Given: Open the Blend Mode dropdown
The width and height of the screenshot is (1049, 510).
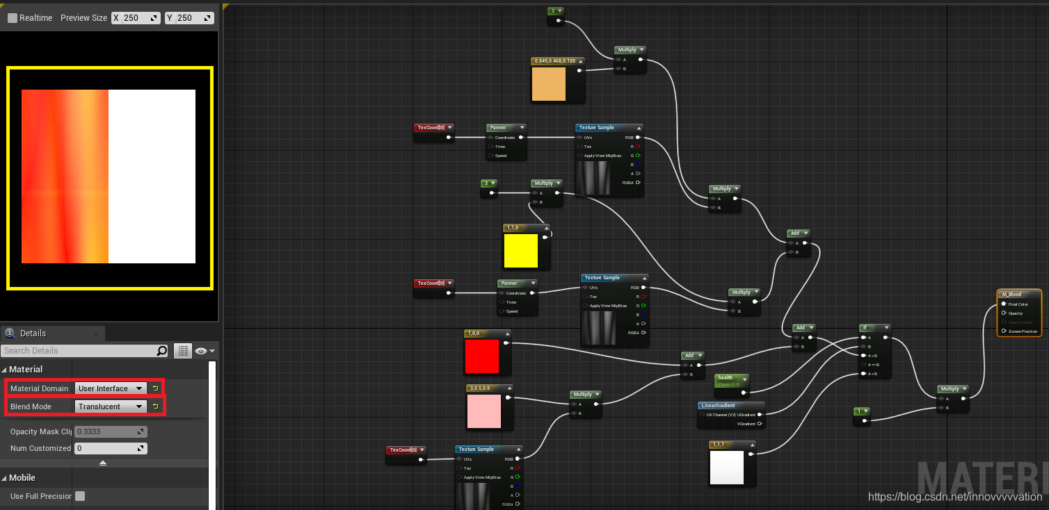Looking at the screenshot, I should (x=111, y=406).
